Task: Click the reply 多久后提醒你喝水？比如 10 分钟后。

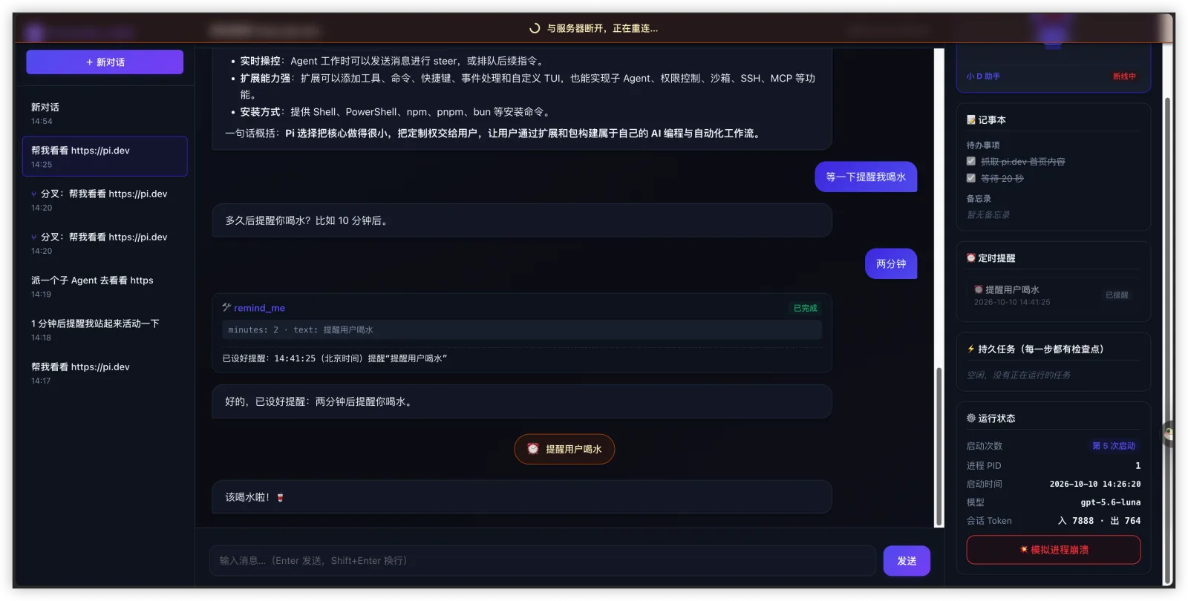Action: pyautogui.click(x=522, y=220)
